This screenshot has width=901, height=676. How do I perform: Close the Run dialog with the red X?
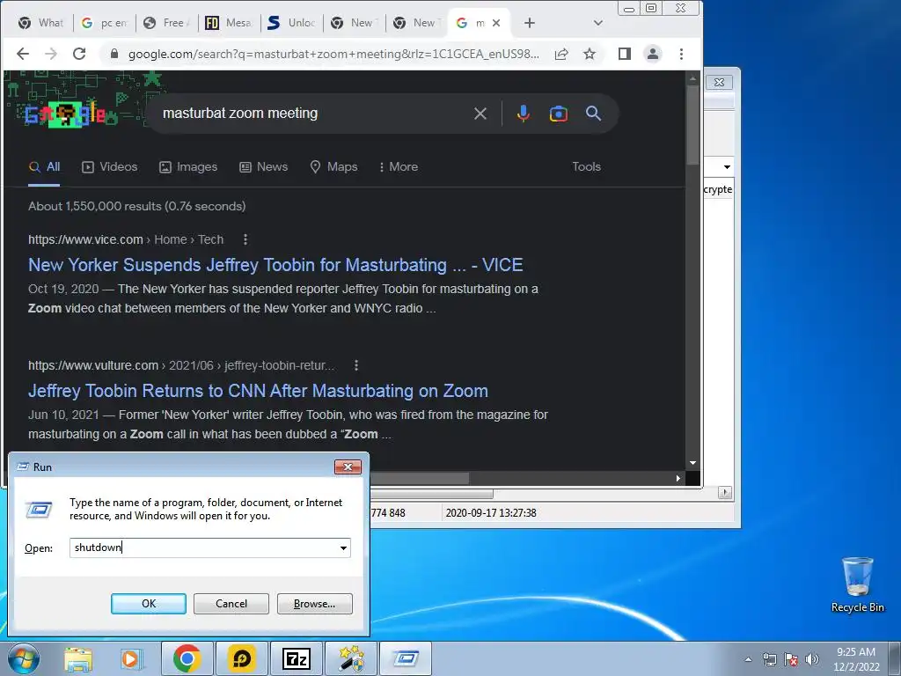(x=348, y=467)
